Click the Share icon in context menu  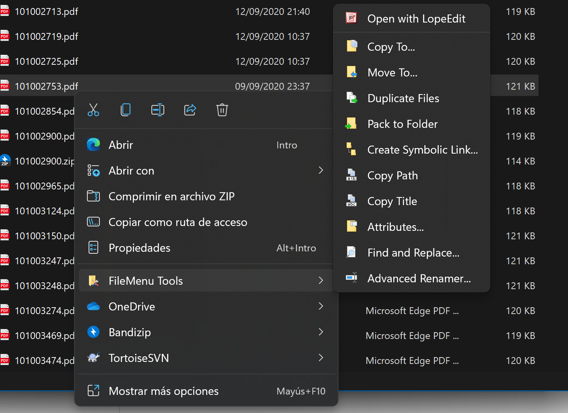point(190,110)
